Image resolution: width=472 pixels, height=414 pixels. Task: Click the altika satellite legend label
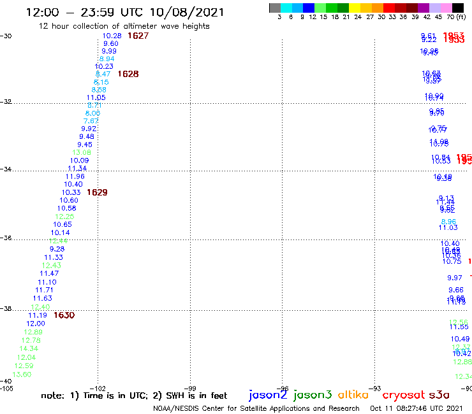tap(353, 395)
